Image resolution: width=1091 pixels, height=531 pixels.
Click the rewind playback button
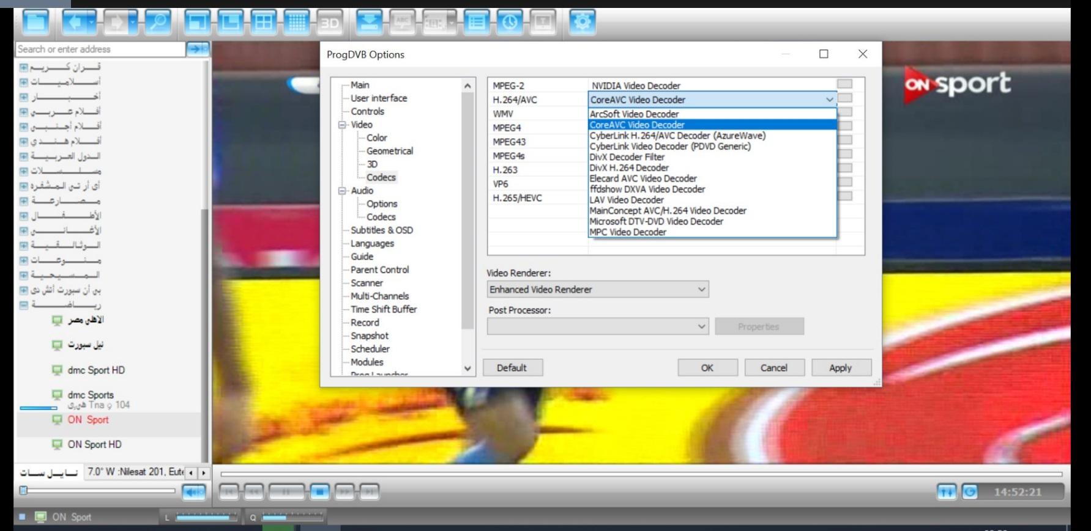[253, 491]
